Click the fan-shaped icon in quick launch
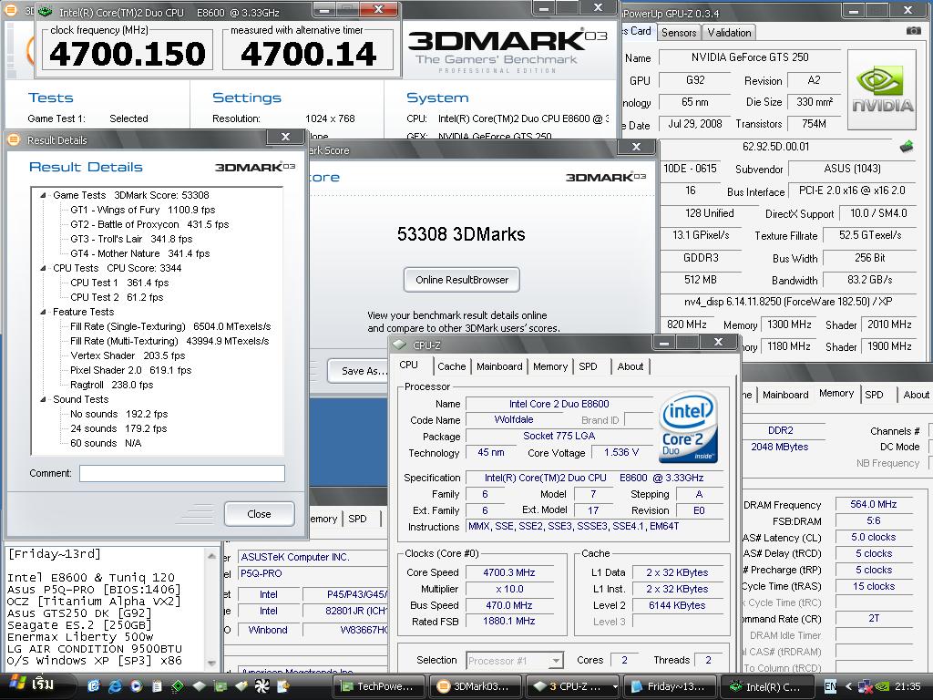This screenshot has height=700, width=933. point(261,685)
